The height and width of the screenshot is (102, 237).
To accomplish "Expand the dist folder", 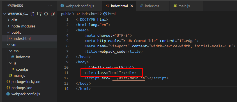I will point(9,20).
